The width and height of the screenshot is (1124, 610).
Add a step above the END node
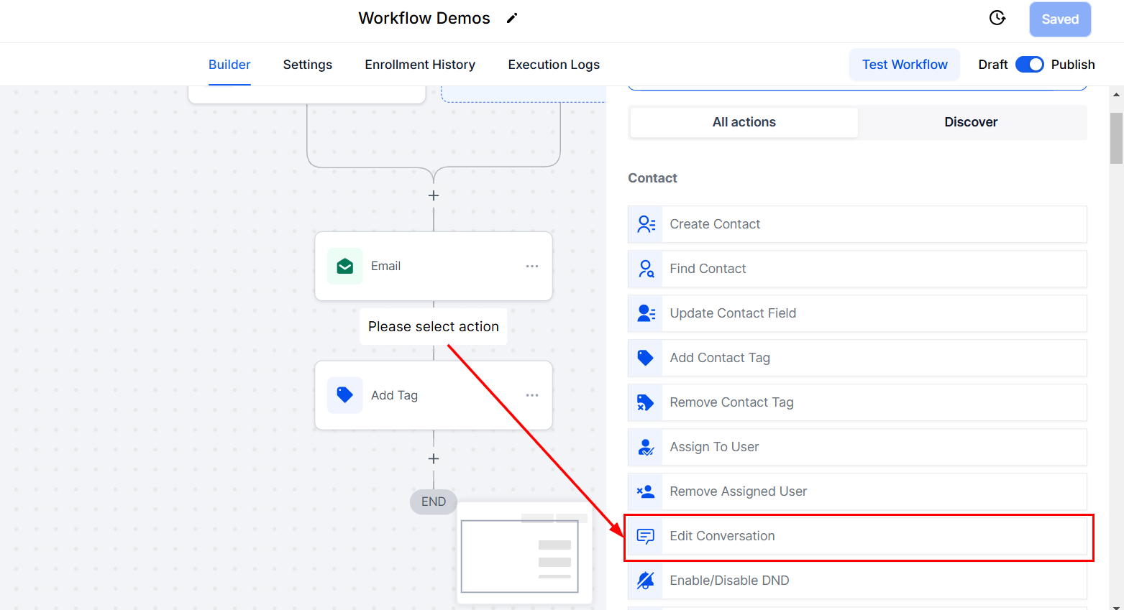(x=434, y=458)
